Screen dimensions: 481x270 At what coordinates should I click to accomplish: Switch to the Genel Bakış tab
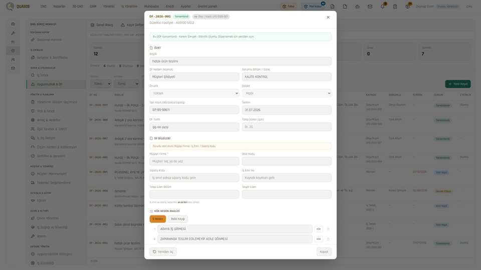pyautogui.click(x=102, y=25)
